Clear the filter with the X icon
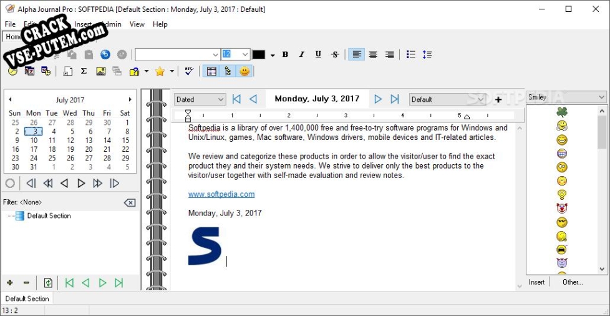Viewport: 610px width, 316px height. pos(130,202)
